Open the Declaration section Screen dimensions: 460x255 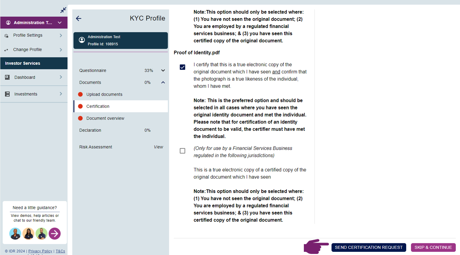(x=90, y=130)
